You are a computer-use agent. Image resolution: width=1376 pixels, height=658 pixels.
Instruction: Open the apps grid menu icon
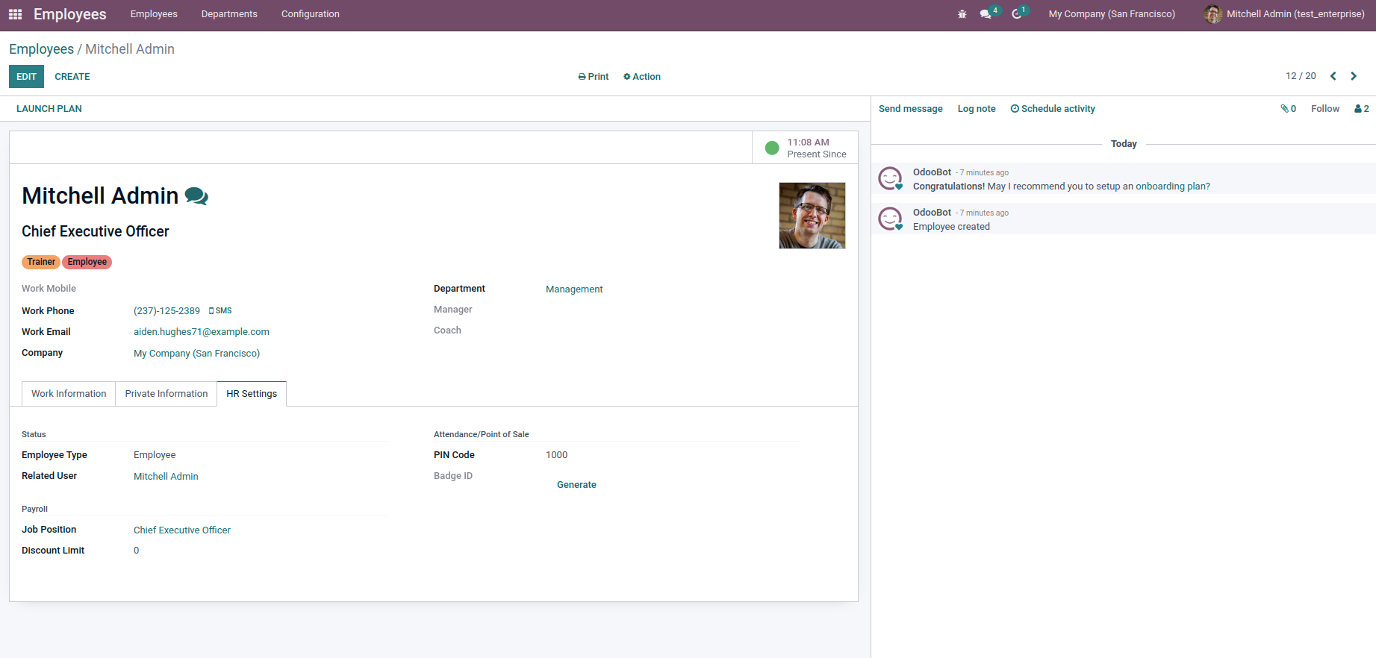point(15,14)
